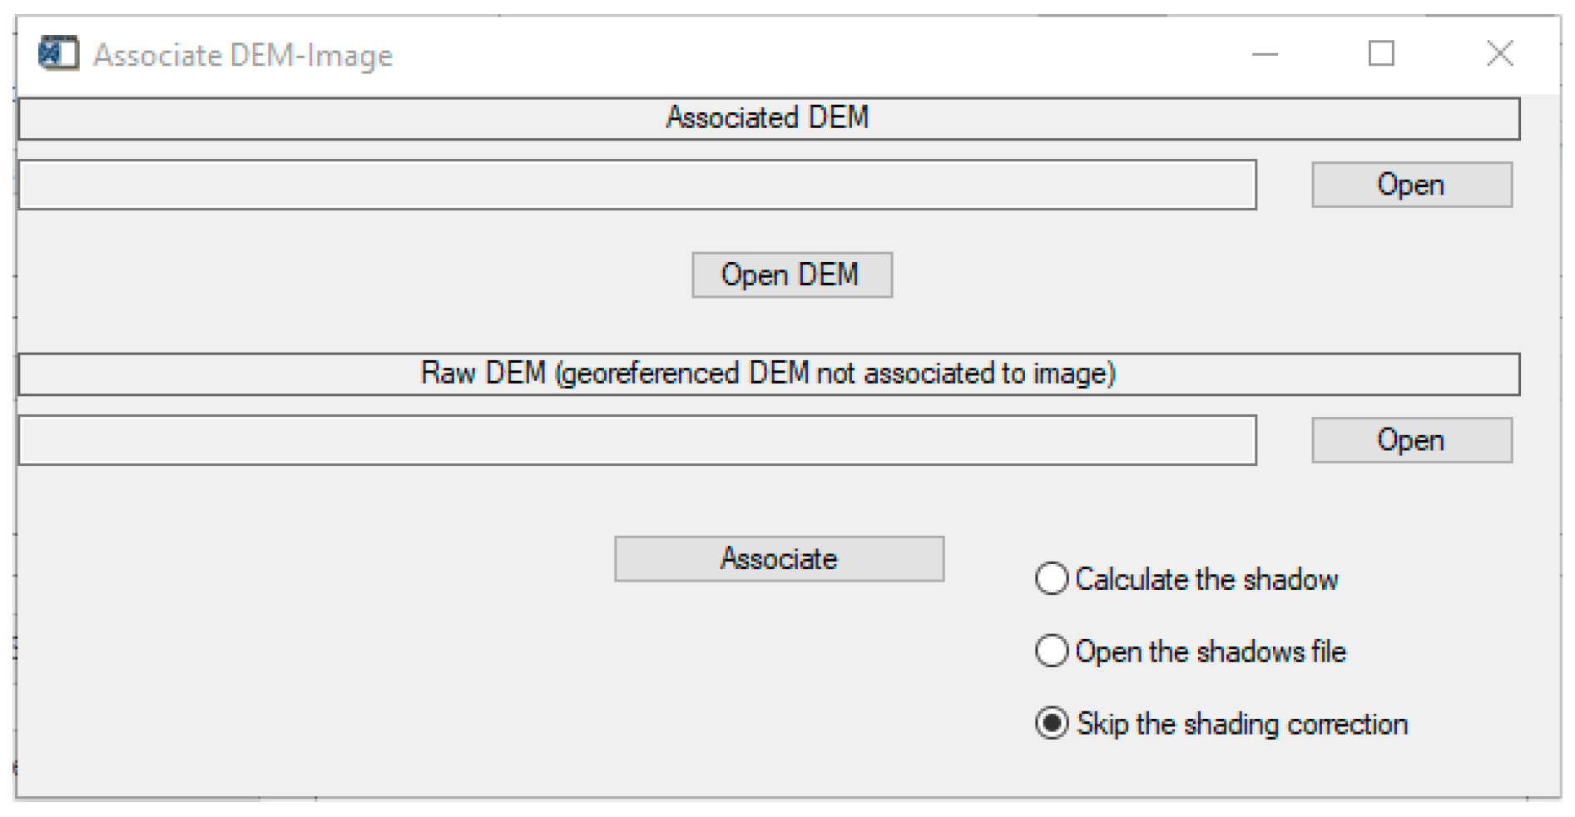Focus the Associated DEM path text field
Viewport: 1575px width, 817px height.
pyautogui.click(x=636, y=185)
